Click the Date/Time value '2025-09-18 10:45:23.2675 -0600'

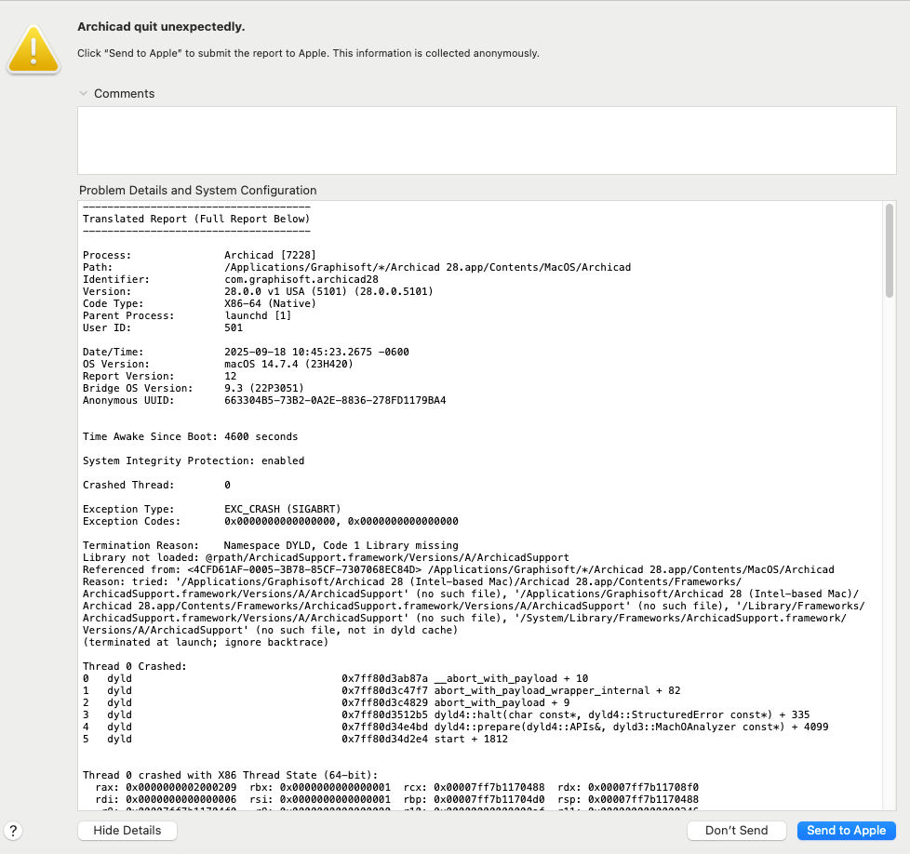click(316, 353)
